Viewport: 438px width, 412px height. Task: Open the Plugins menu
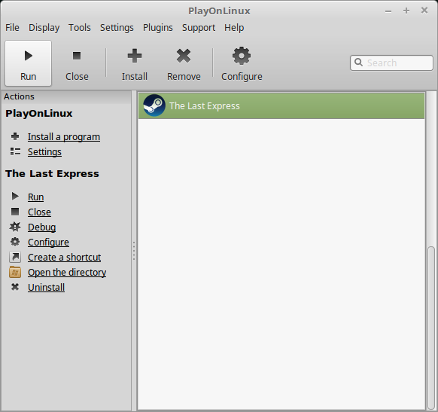coord(158,28)
